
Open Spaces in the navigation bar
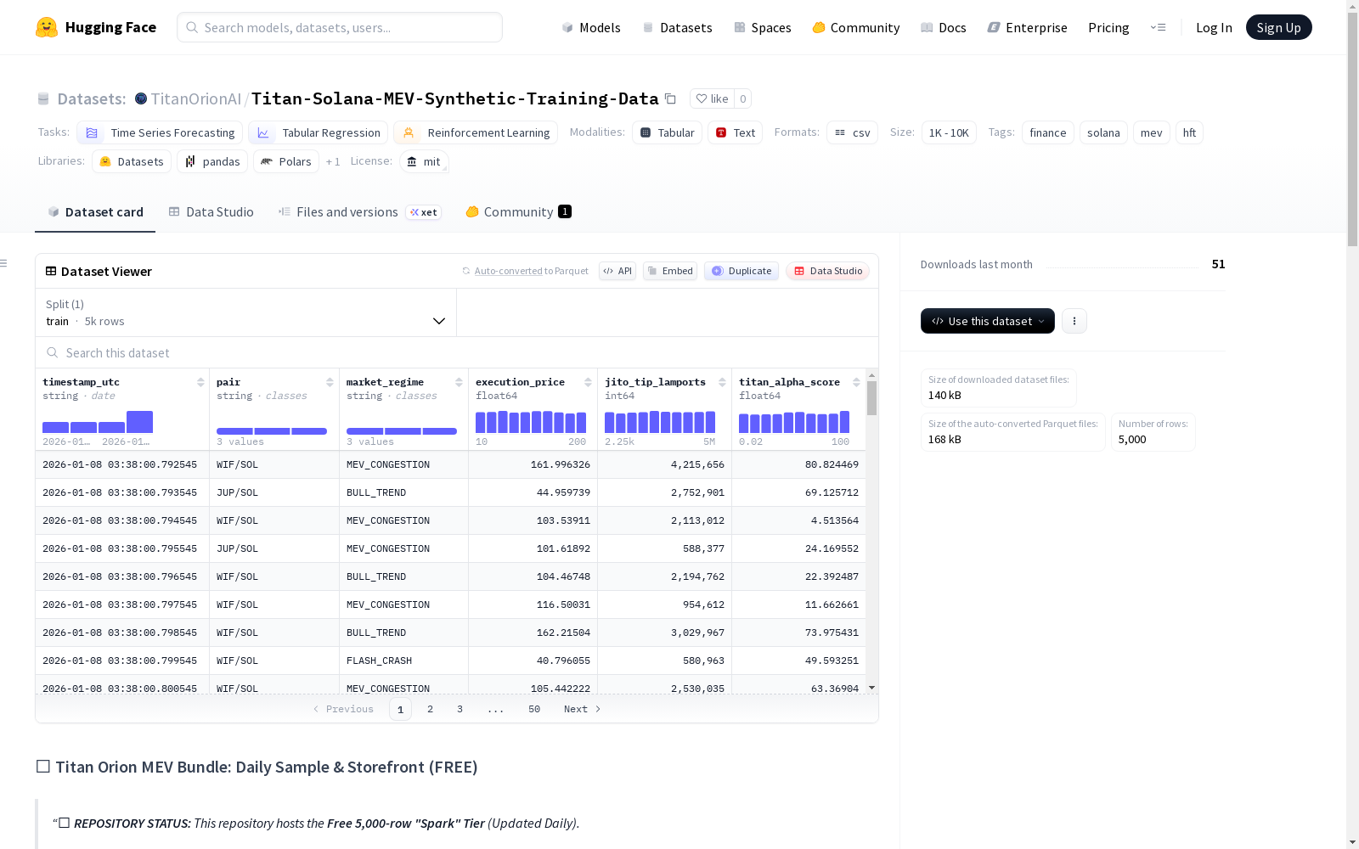point(763,27)
